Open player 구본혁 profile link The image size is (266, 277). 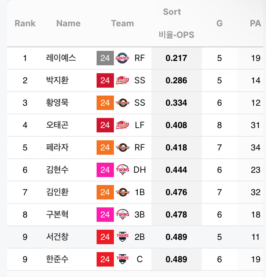point(57,215)
